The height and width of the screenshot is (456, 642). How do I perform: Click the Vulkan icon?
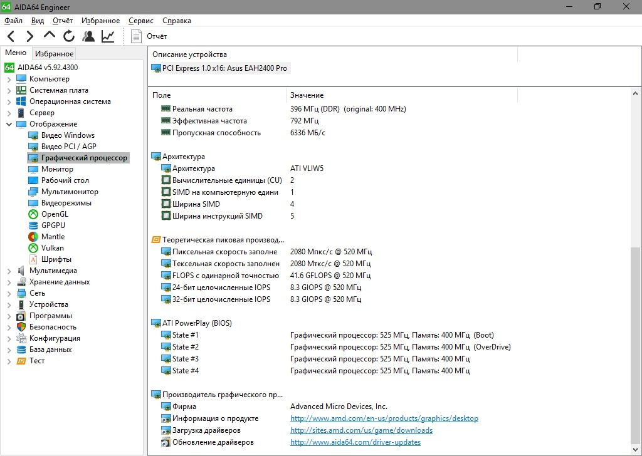[33, 248]
